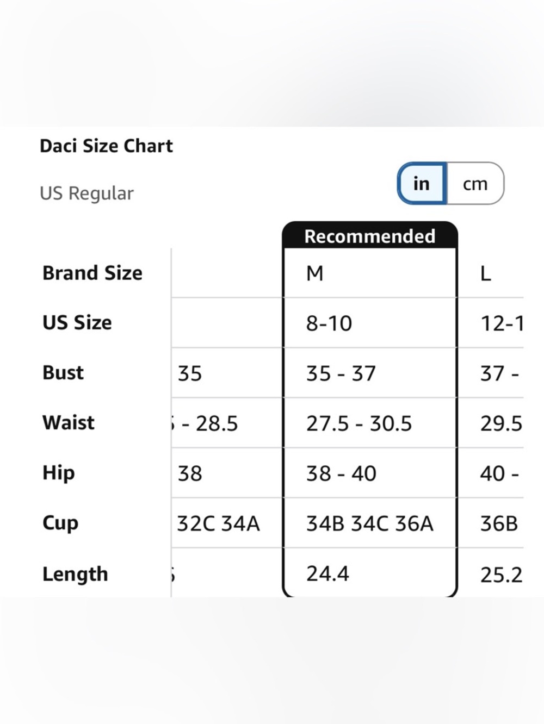
Task: Click the Bust 35 - 37 value
Action: [341, 373]
